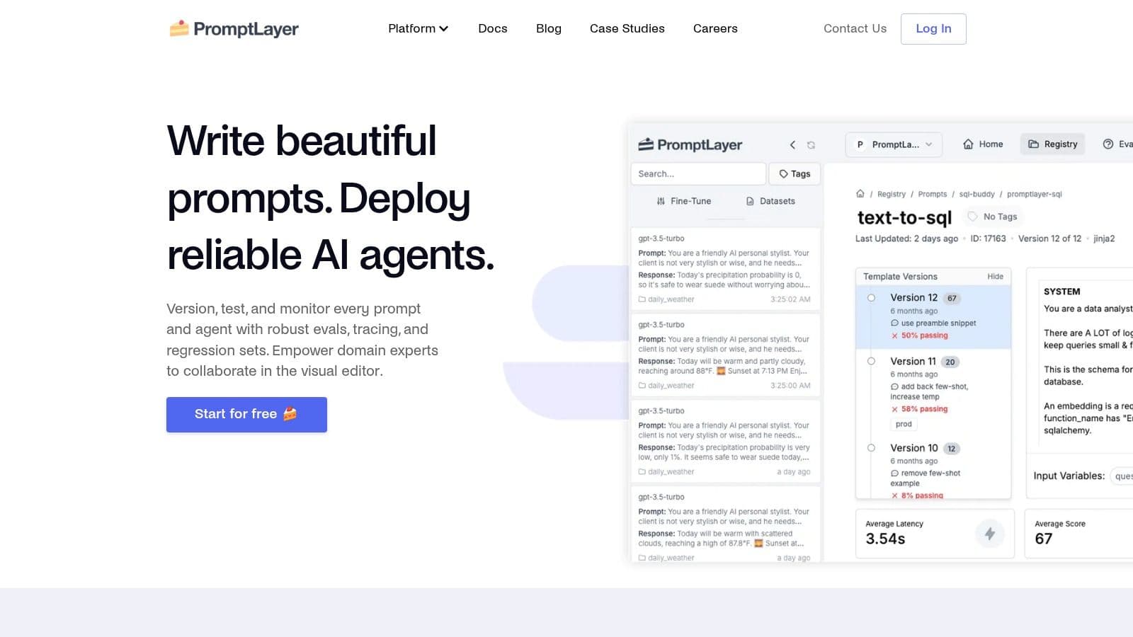
Task: Click the Tags button with tag icon
Action: pos(795,174)
